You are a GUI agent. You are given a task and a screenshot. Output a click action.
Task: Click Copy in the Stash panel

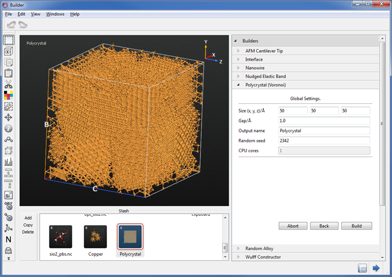(x=28, y=225)
